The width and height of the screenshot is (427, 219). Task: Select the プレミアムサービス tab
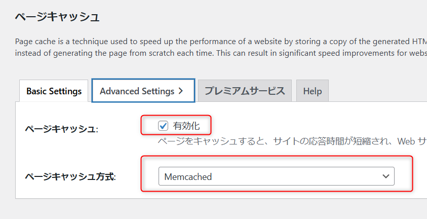[x=245, y=91]
